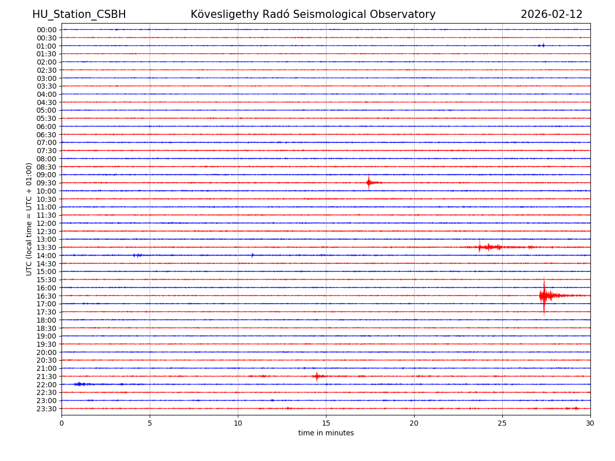Click the 15 tick on the minutes axis

click(x=326, y=423)
